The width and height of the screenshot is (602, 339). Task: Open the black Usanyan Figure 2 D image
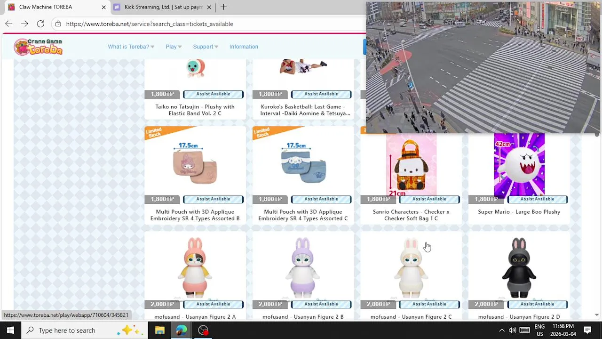(519, 267)
